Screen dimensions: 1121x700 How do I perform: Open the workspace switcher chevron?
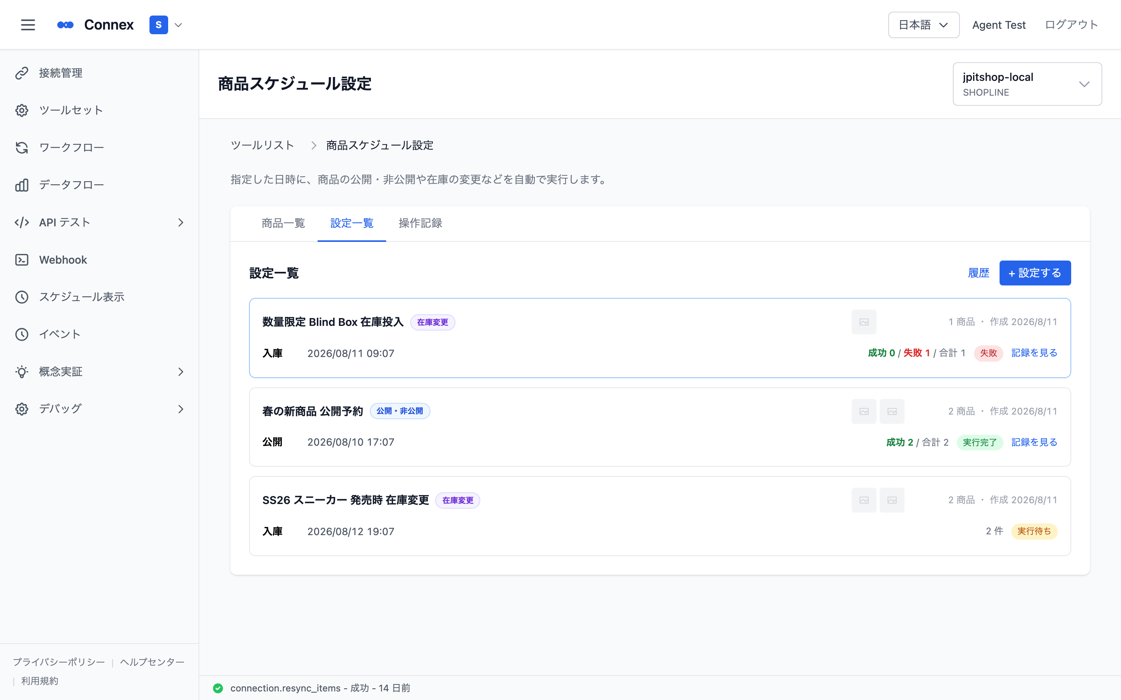(x=178, y=25)
